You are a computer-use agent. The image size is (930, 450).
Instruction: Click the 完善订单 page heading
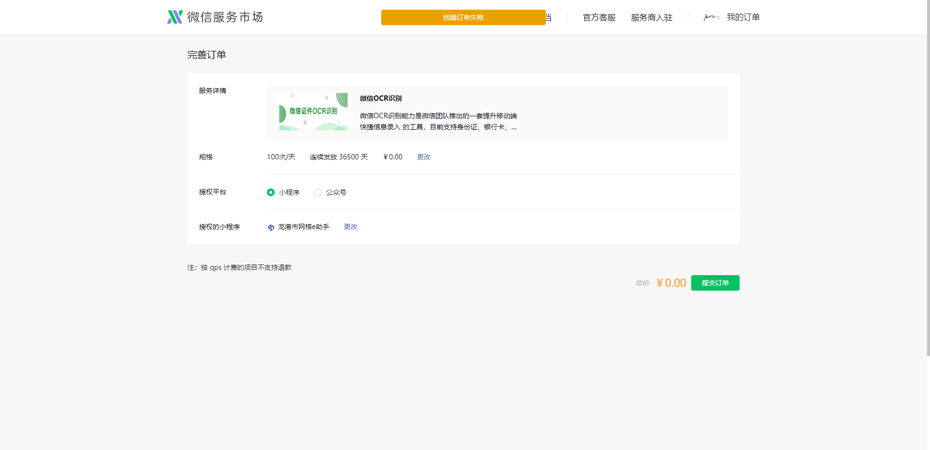pyautogui.click(x=207, y=55)
